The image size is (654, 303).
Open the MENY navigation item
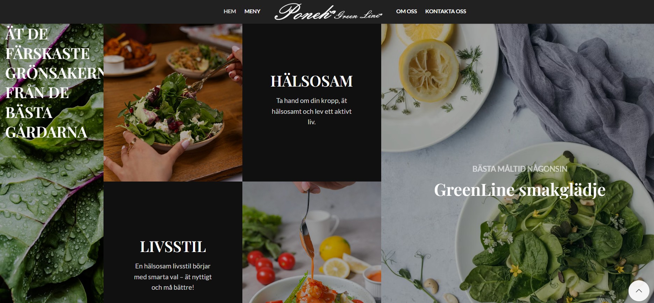(252, 11)
